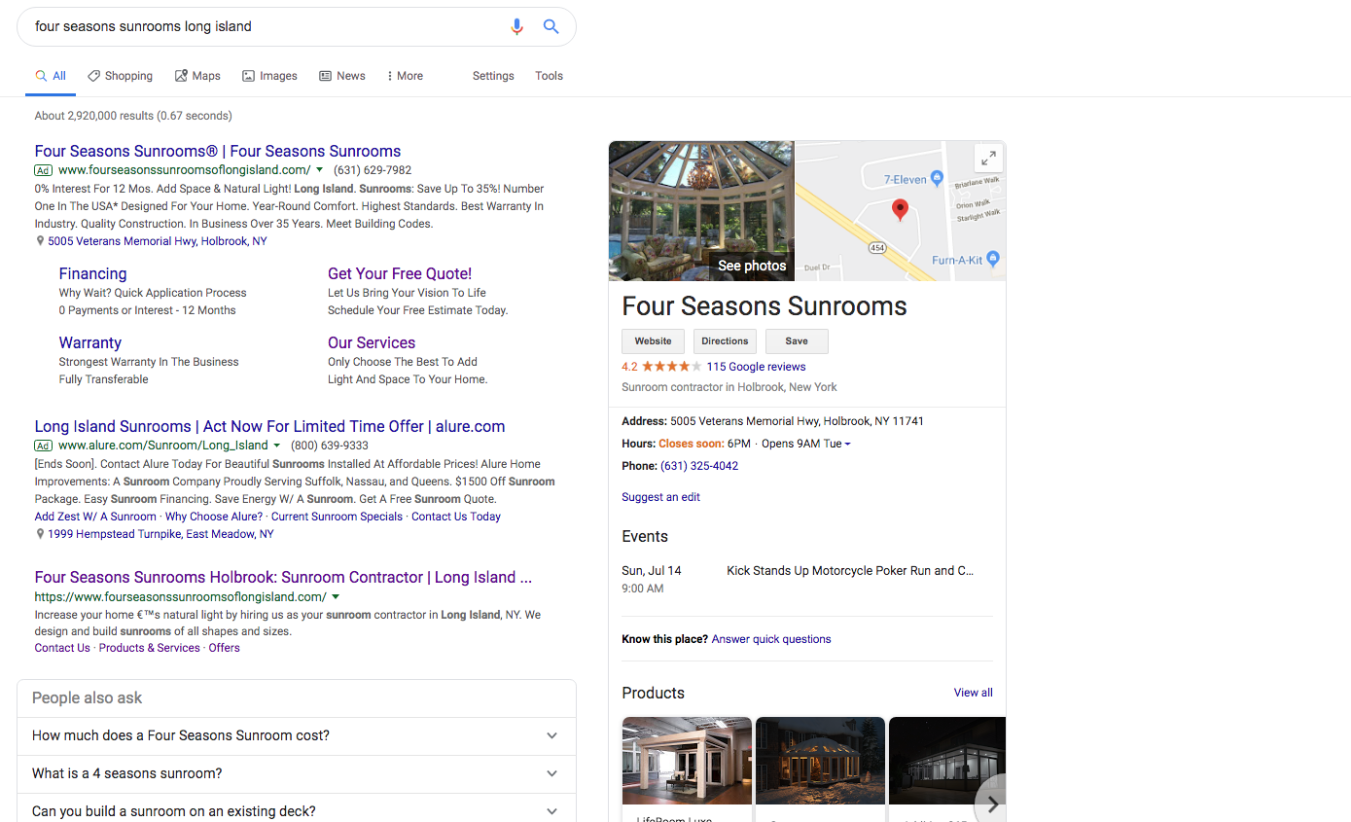Screen dimensions: 1351x822
Task: Expand 'What is a 4 seasons sunroom?' question
Action: tap(551, 773)
